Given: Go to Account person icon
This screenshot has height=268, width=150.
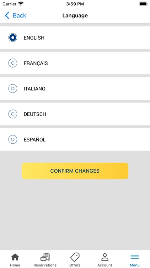Looking at the screenshot, I should click(105, 257).
